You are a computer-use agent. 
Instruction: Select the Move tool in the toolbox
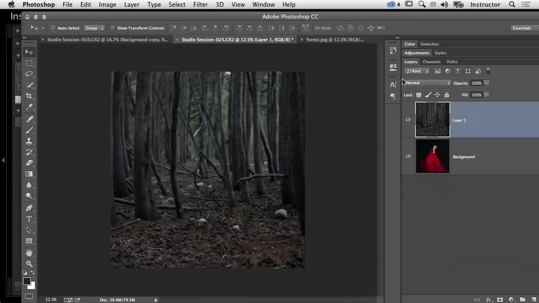tap(29, 52)
